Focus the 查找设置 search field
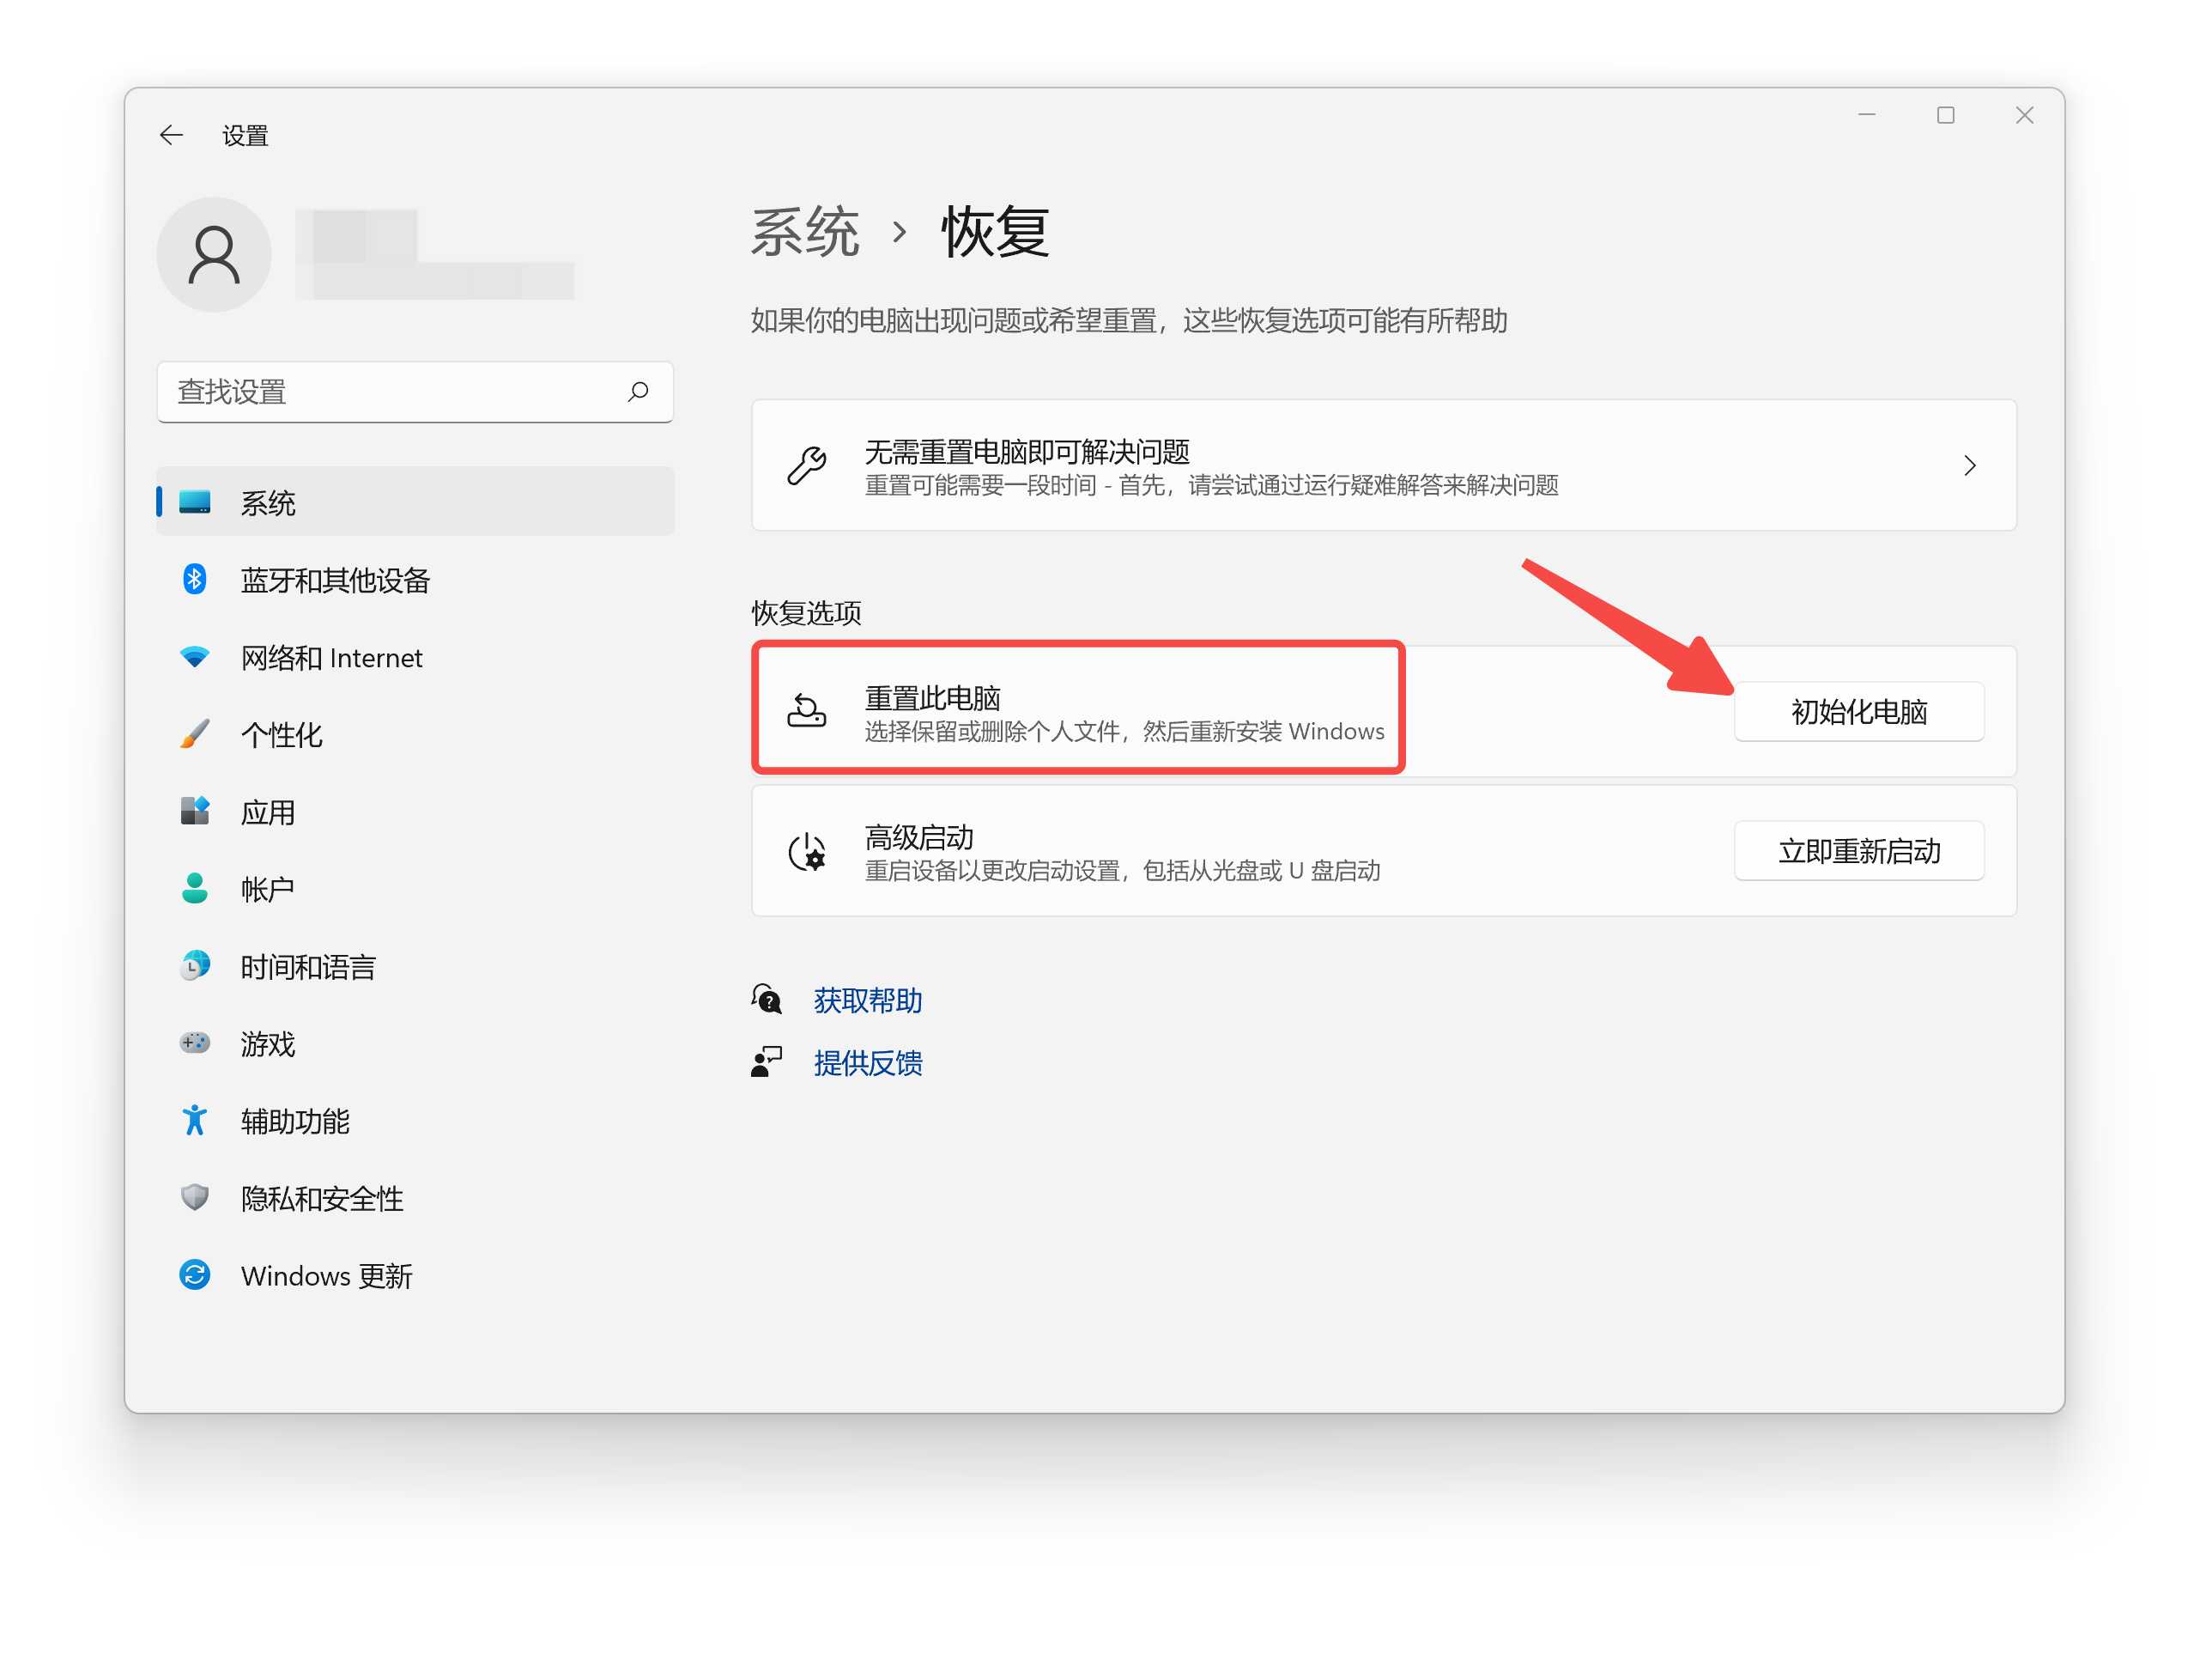Screen dimensions: 2212x1660 [415, 392]
